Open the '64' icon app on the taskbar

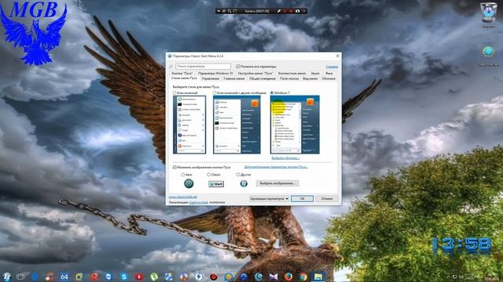[x=64, y=277]
